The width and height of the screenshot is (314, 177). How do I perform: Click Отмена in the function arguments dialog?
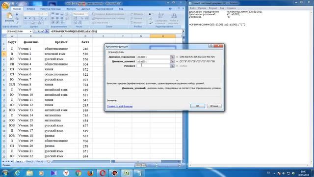[214, 106]
